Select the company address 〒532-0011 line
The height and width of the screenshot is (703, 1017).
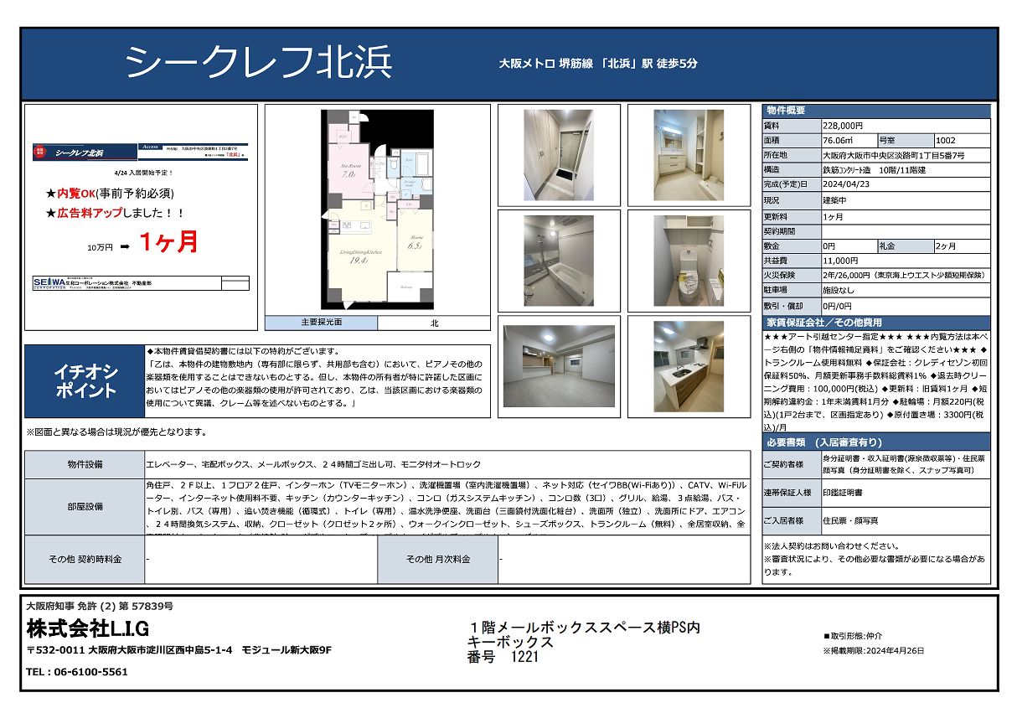(x=179, y=650)
